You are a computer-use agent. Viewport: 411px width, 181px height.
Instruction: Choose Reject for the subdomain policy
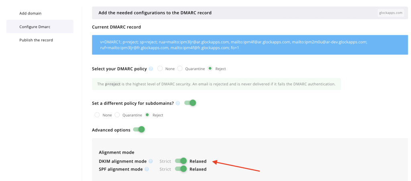coord(147,115)
